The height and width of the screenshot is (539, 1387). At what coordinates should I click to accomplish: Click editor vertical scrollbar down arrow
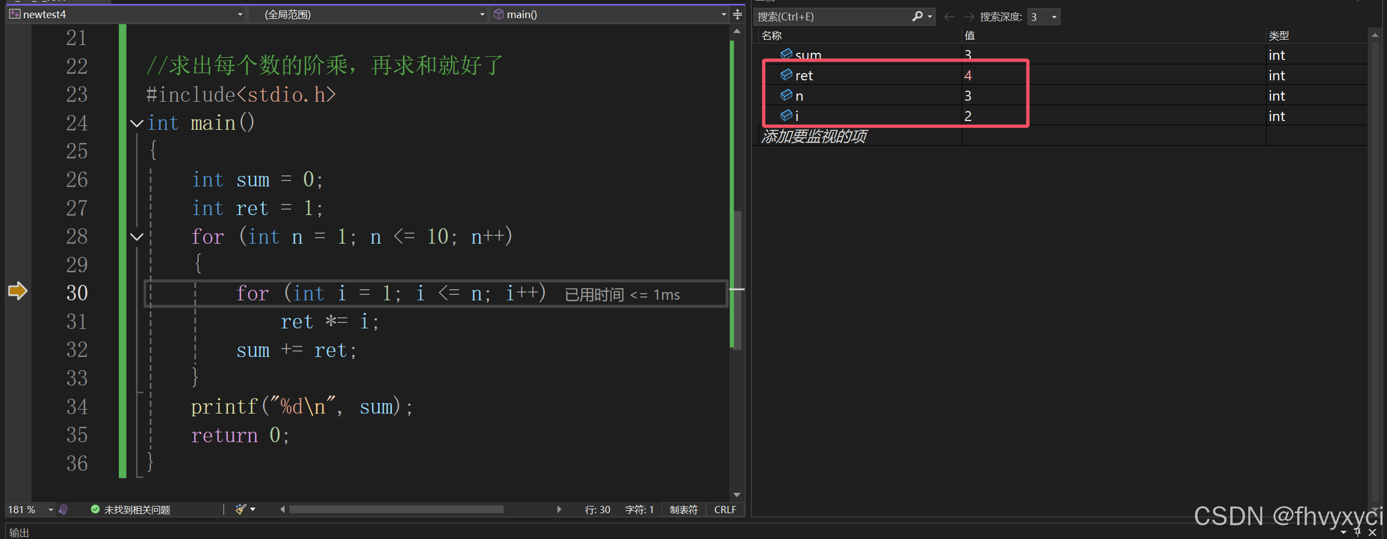(x=737, y=494)
